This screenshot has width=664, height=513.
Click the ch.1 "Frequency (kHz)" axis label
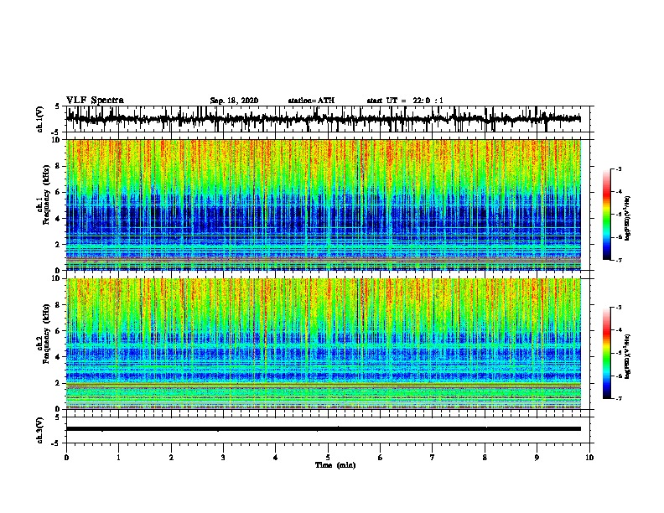coord(46,195)
